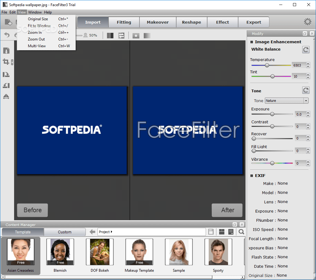Click the import photo icon in the left sidebar
This screenshot has height=280, width=316.
coord(6,51)
